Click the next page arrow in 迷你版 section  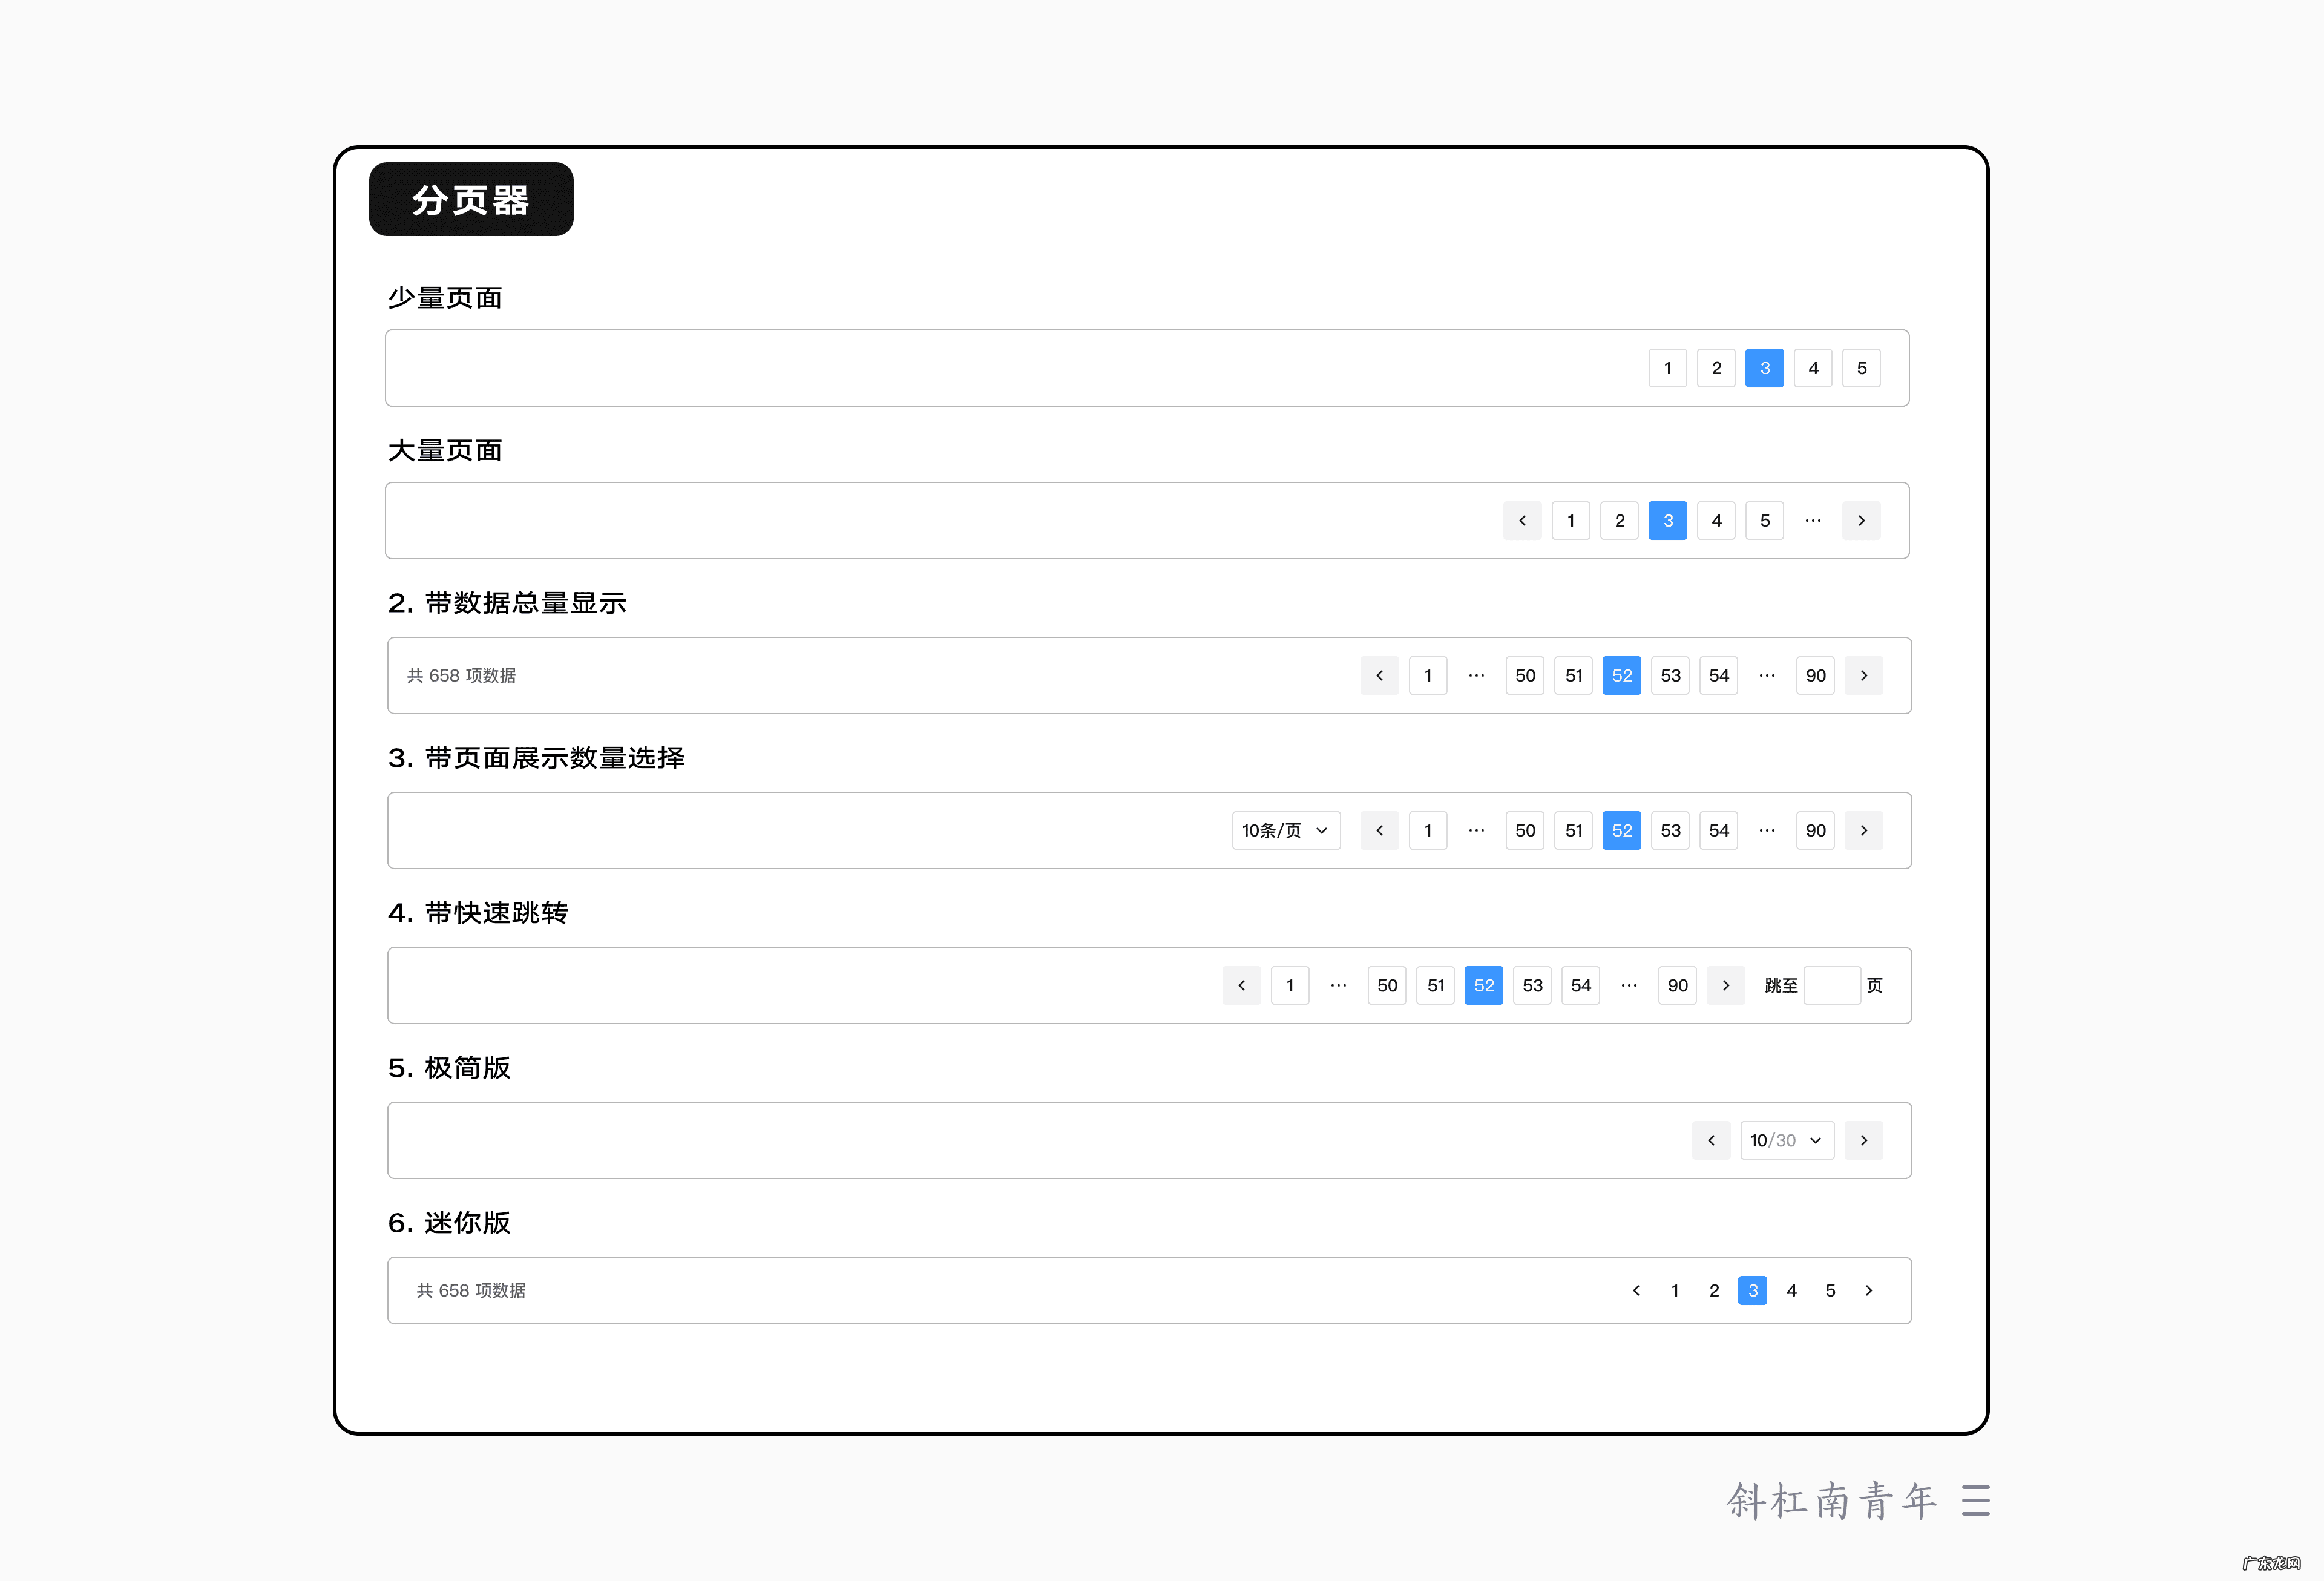pos(1869,1290)
